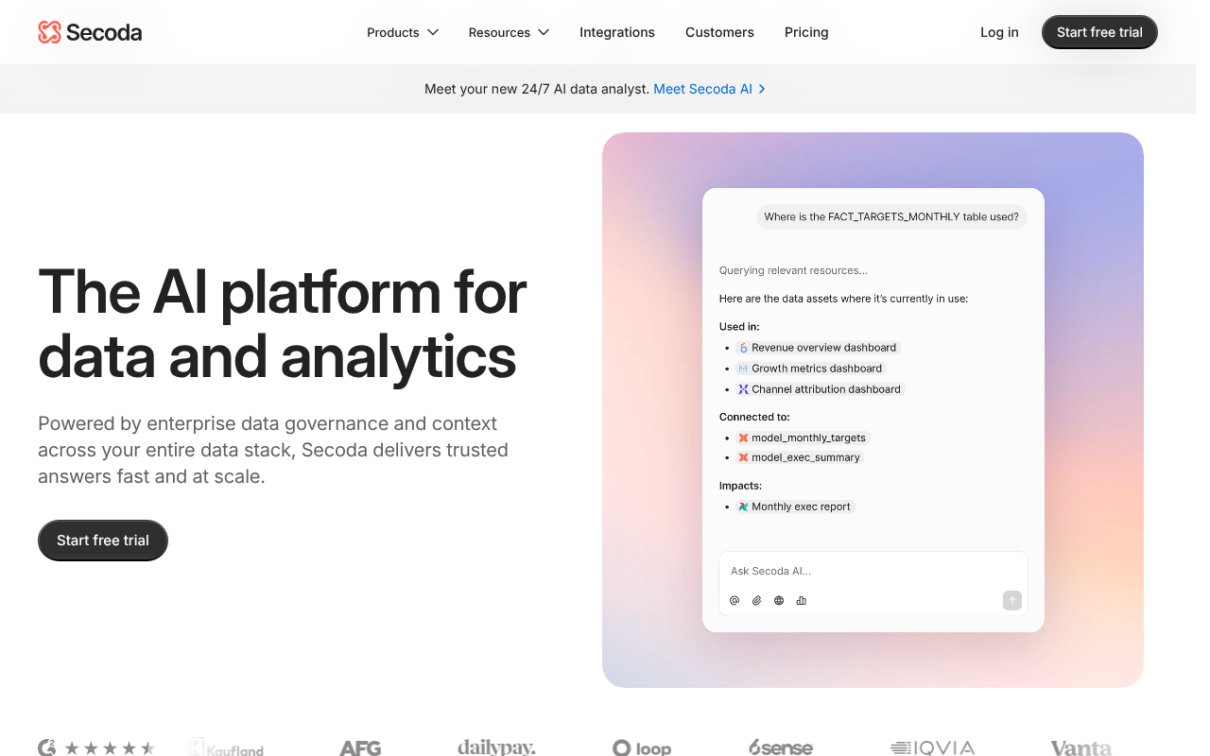
Task: Select the globe icon in the chat toolbar
Action: pos(779,600)
